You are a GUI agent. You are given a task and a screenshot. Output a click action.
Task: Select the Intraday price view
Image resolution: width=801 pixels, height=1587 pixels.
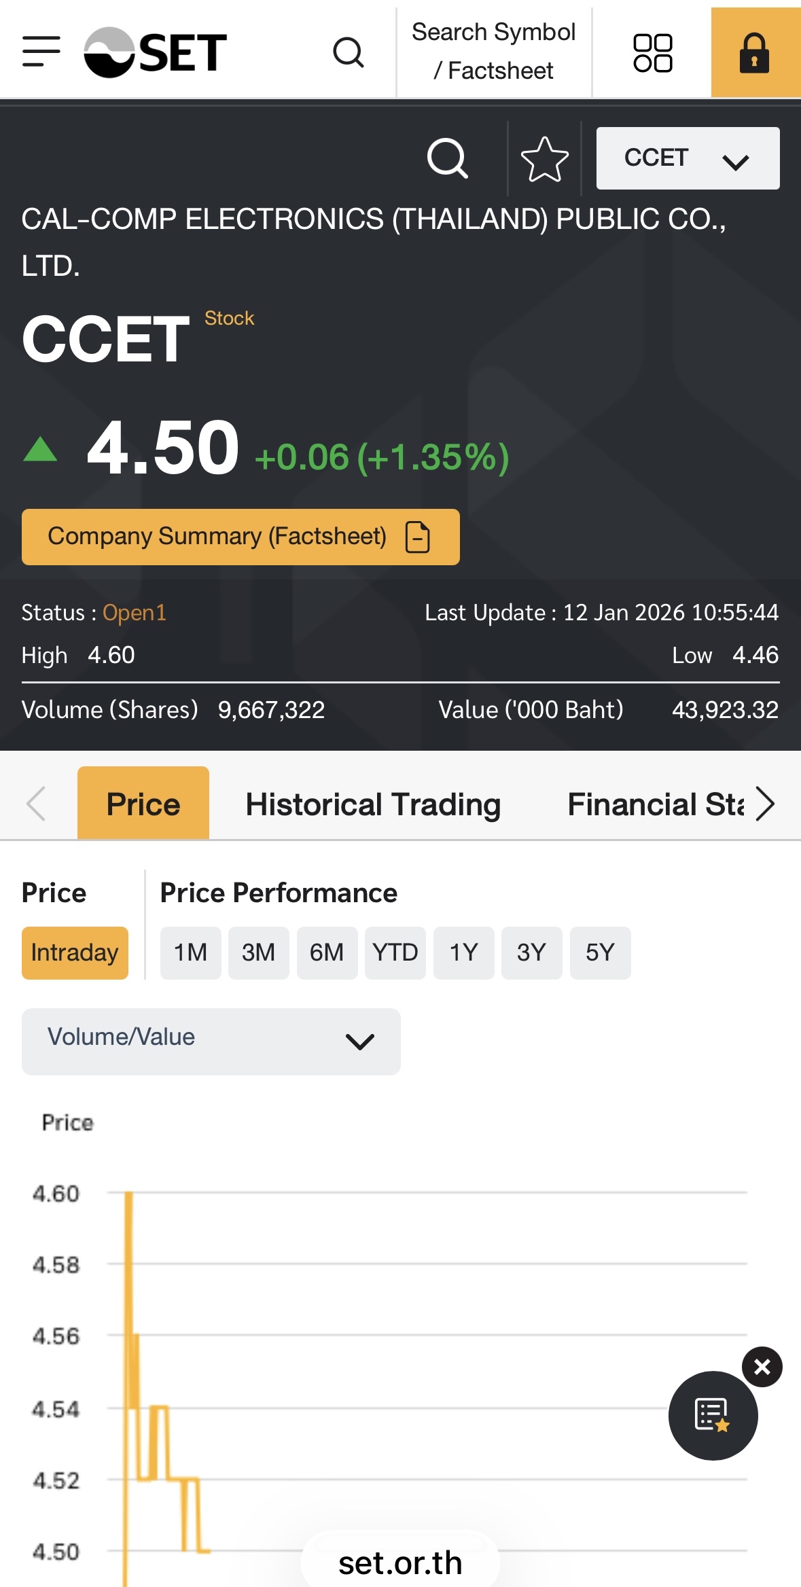tap(75, 952)
